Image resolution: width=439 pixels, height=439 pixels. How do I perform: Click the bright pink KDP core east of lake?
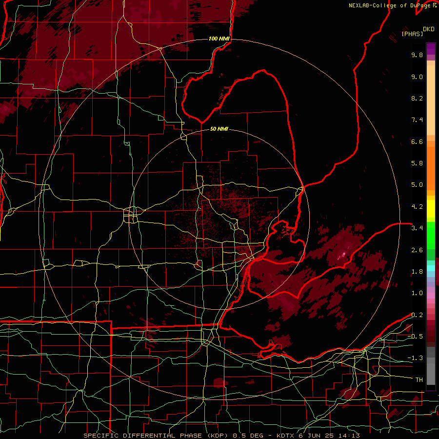tap(342, 255)
